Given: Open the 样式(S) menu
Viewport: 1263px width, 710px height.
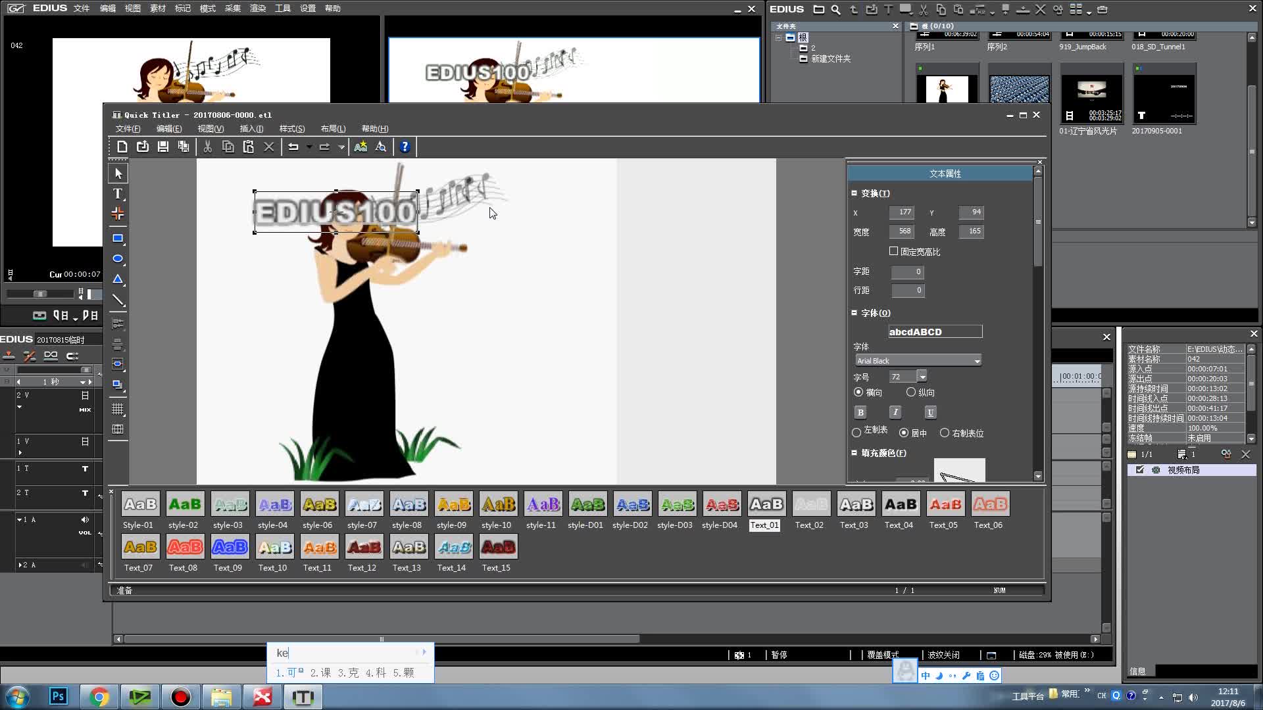Looking at the screenshot, I should click(291, 129).
